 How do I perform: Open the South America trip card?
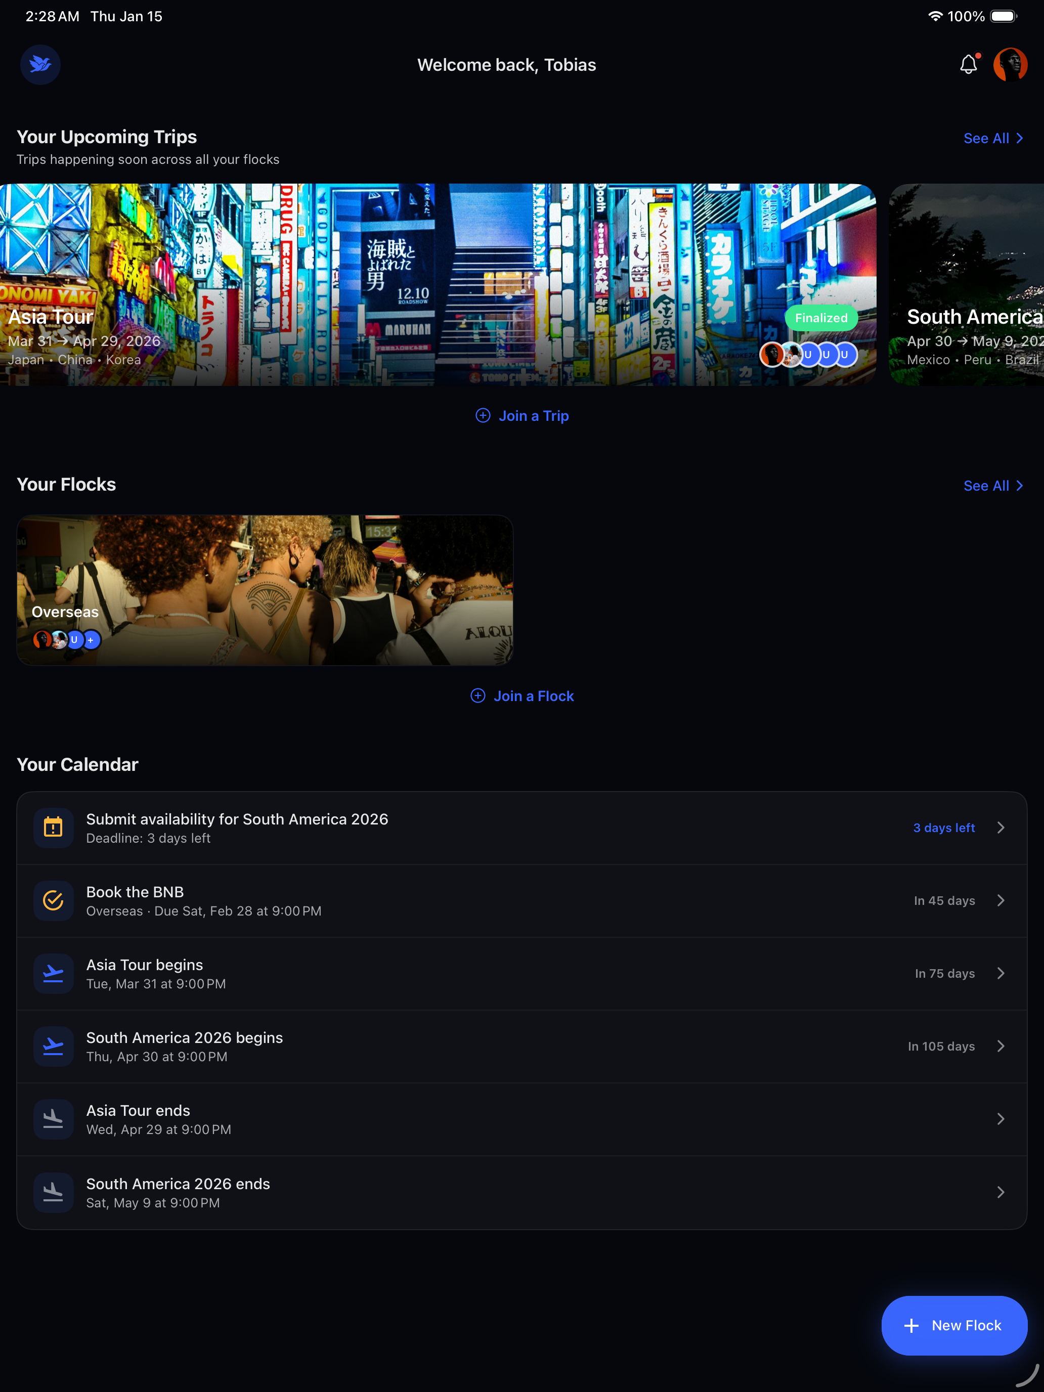[x=966, y=284]
